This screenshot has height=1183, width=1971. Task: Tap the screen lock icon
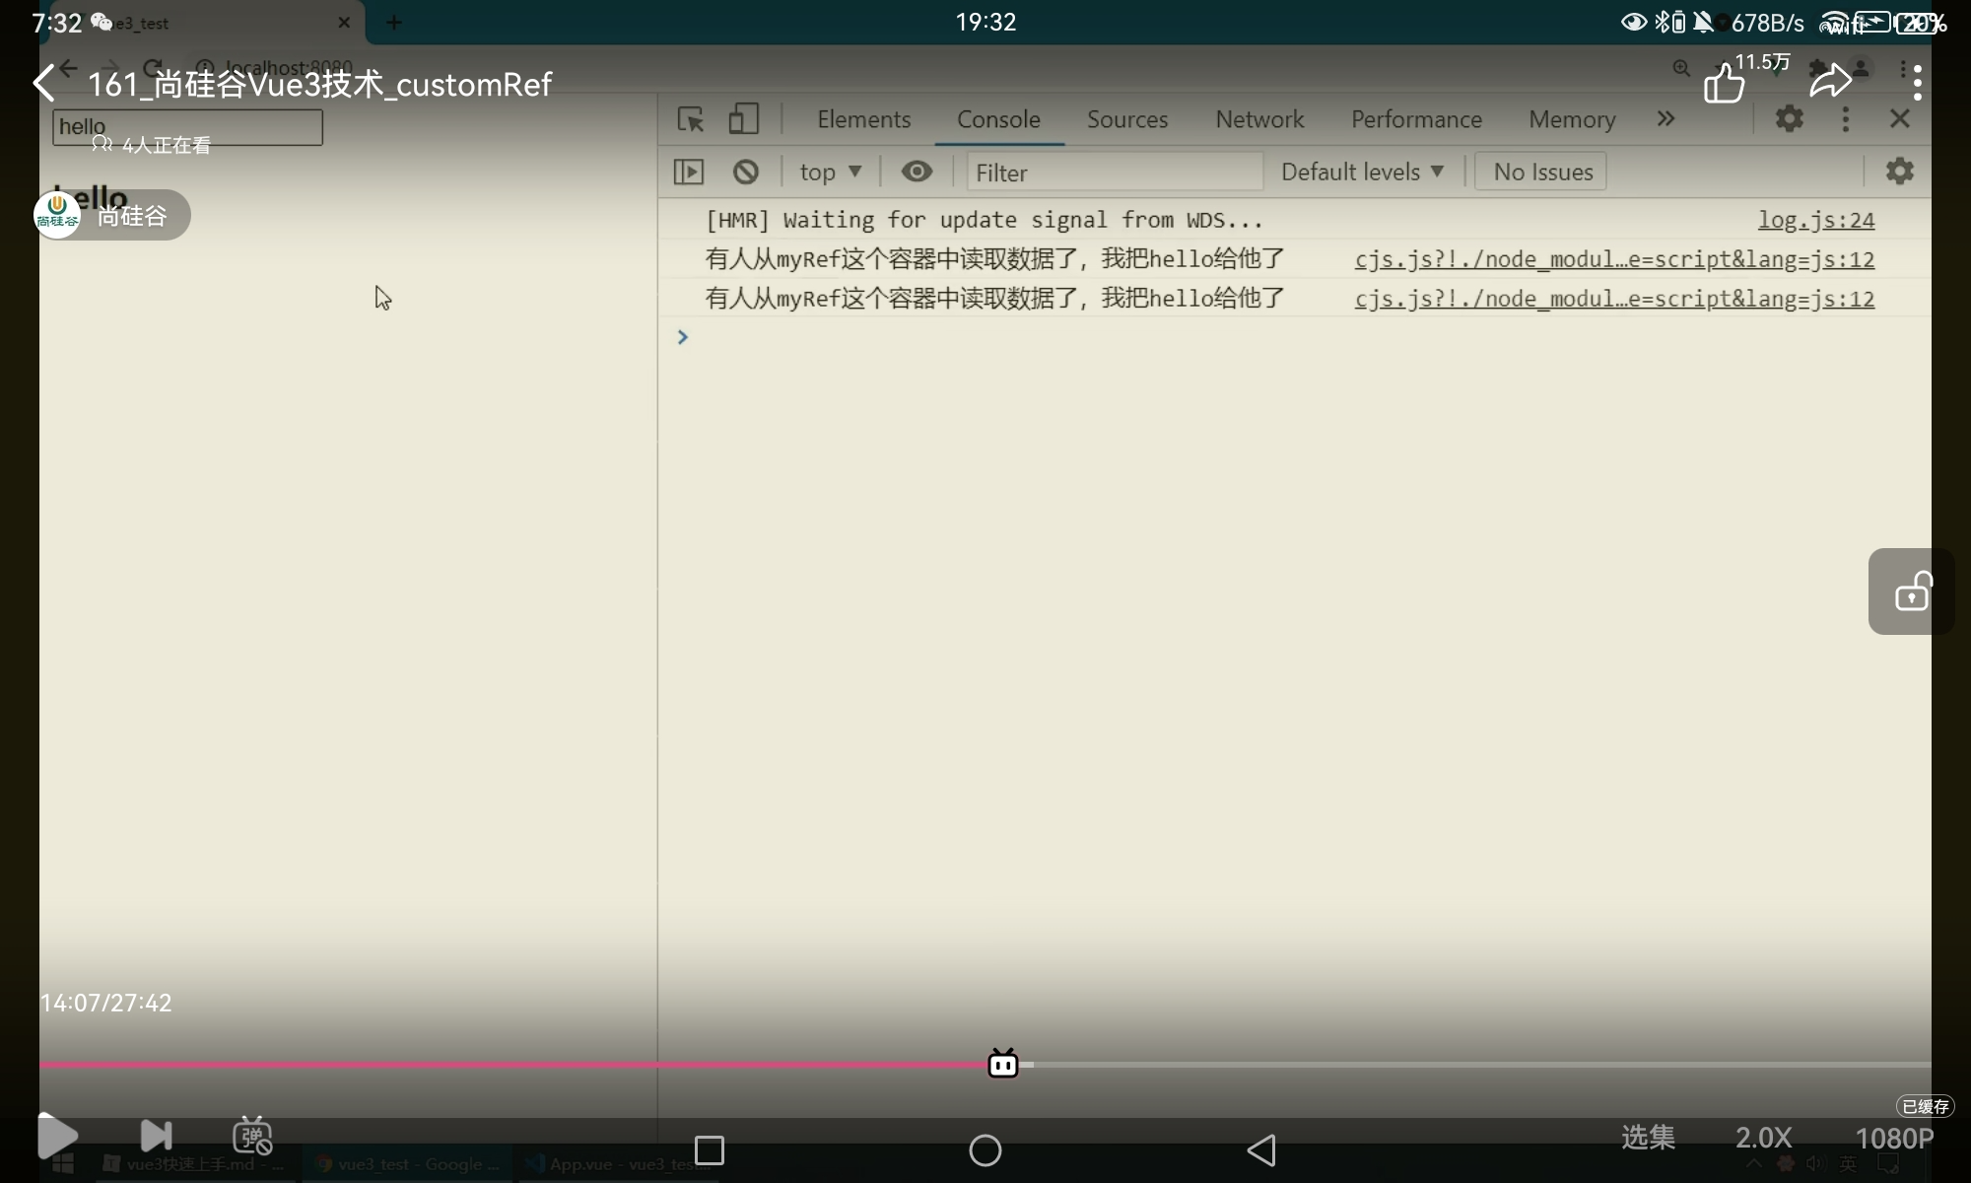[1912, 591]
